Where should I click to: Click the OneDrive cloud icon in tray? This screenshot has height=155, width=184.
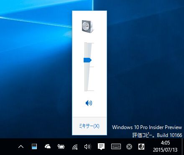click(x=48, y=147)
